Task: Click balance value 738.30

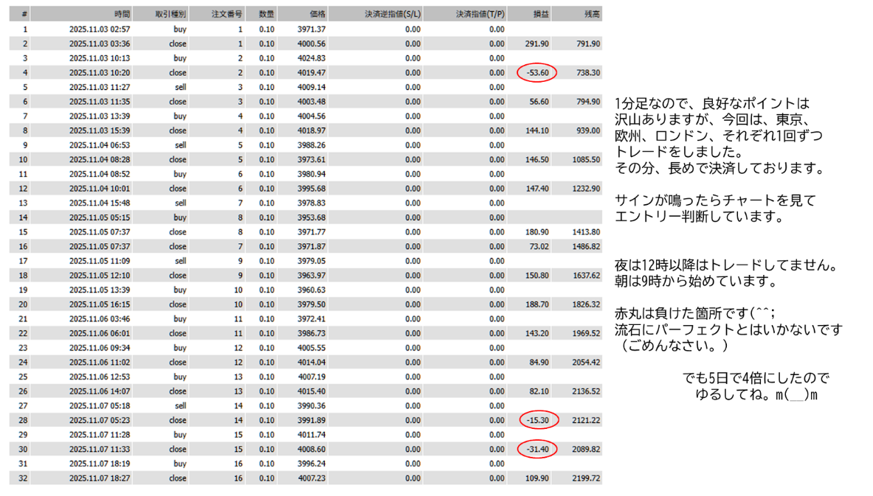Action: (x=588, y=72)
